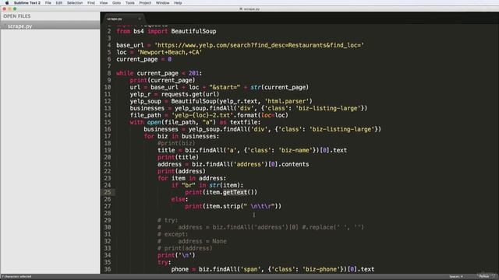Click else: on line 26
Viewport: 499px width, 280px height.
coord(179,199)
